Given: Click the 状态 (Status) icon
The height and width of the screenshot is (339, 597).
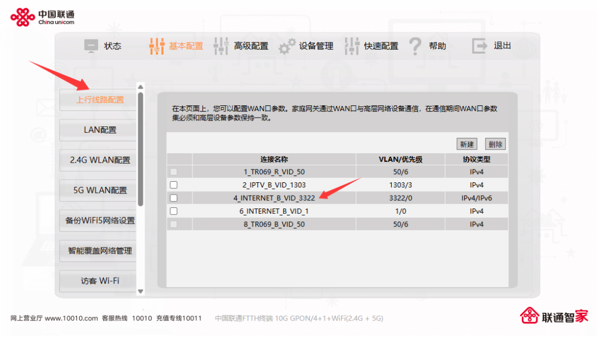Looking at the screenshot, I should (x=91, y=45).
